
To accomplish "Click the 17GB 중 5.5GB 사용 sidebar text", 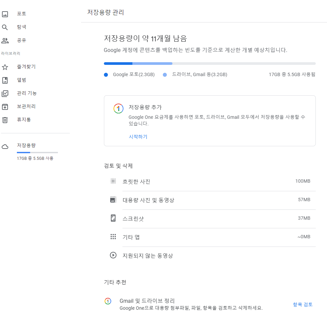I will tap(35, 158).
